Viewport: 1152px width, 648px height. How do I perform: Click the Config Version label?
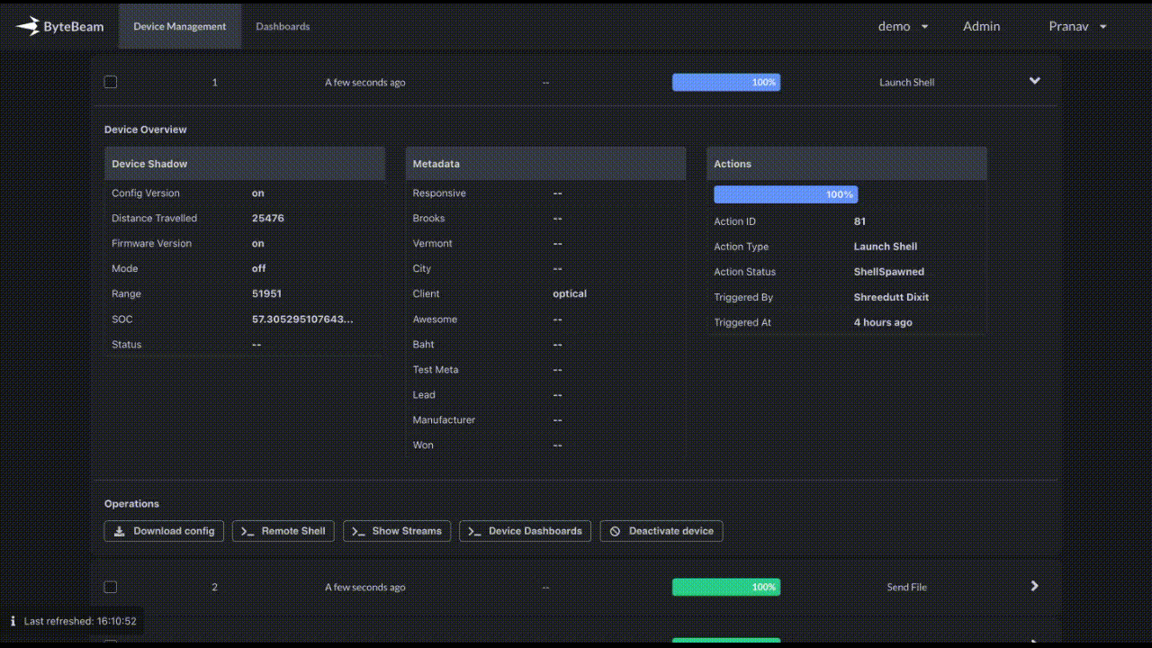146,193
